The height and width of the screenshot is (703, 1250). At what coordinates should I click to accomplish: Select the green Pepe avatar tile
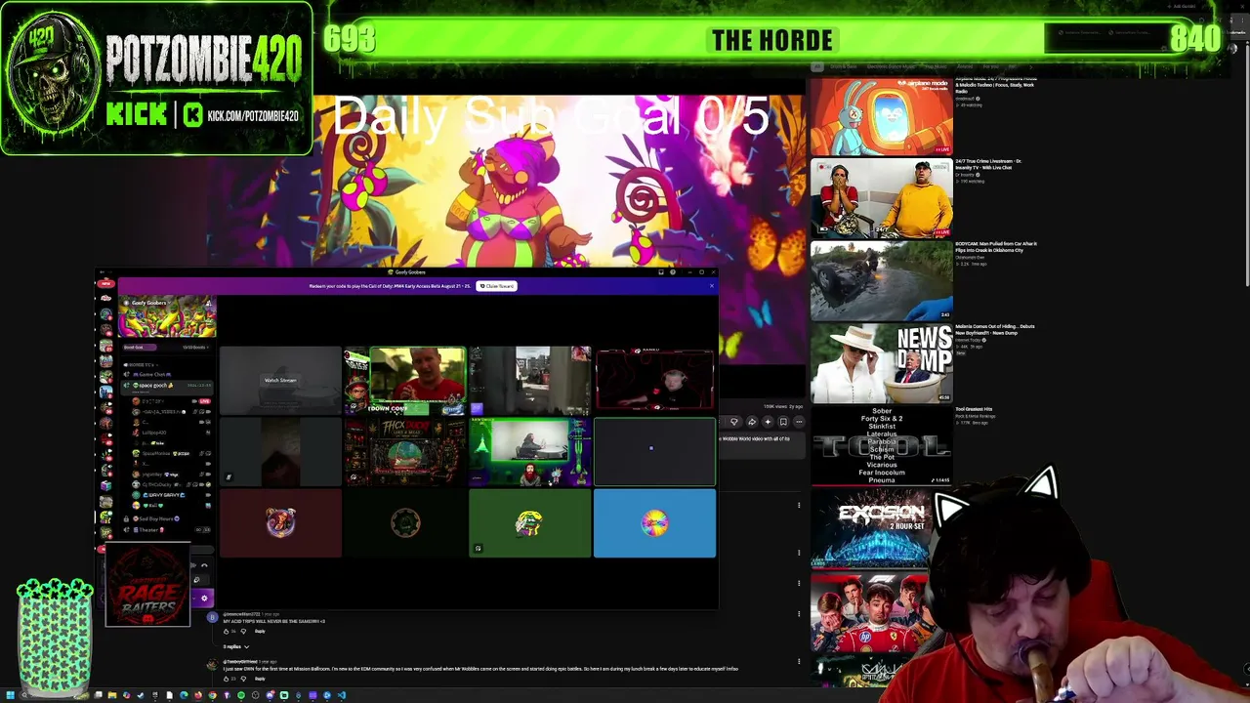[x=529, y=524]
